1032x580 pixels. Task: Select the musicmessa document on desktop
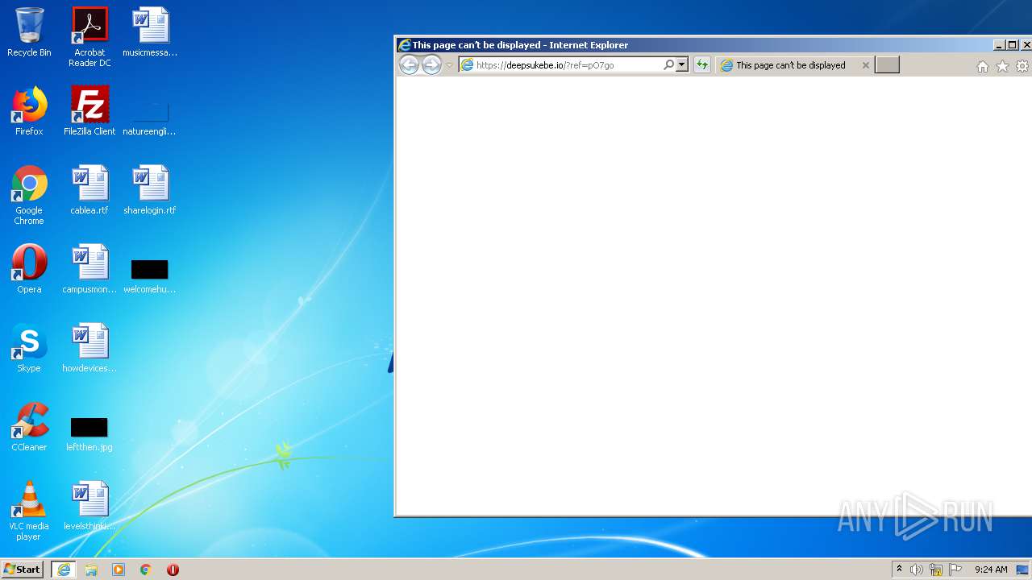click(150, 32)
